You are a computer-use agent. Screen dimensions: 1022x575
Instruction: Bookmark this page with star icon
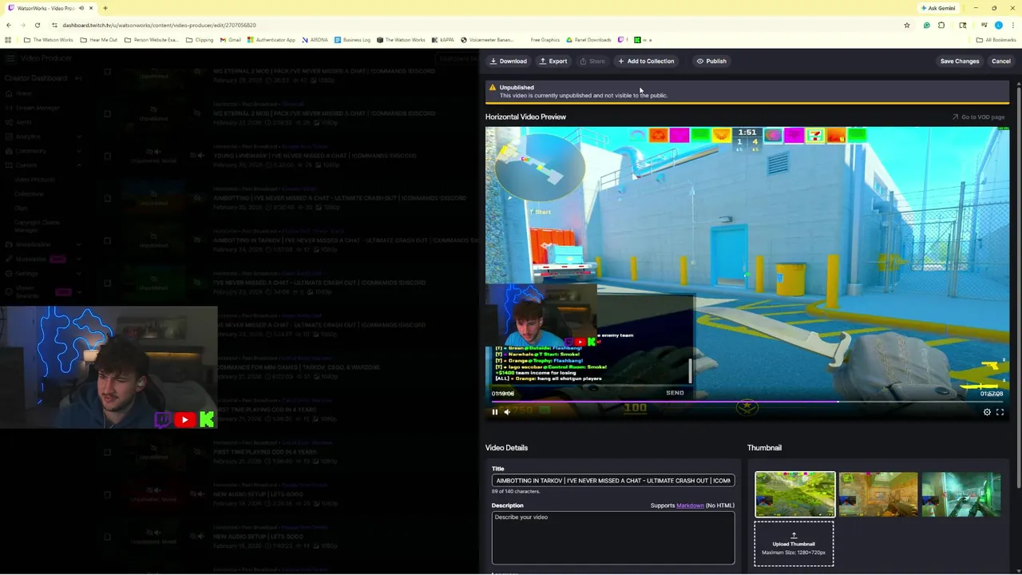tap(906, 26)
